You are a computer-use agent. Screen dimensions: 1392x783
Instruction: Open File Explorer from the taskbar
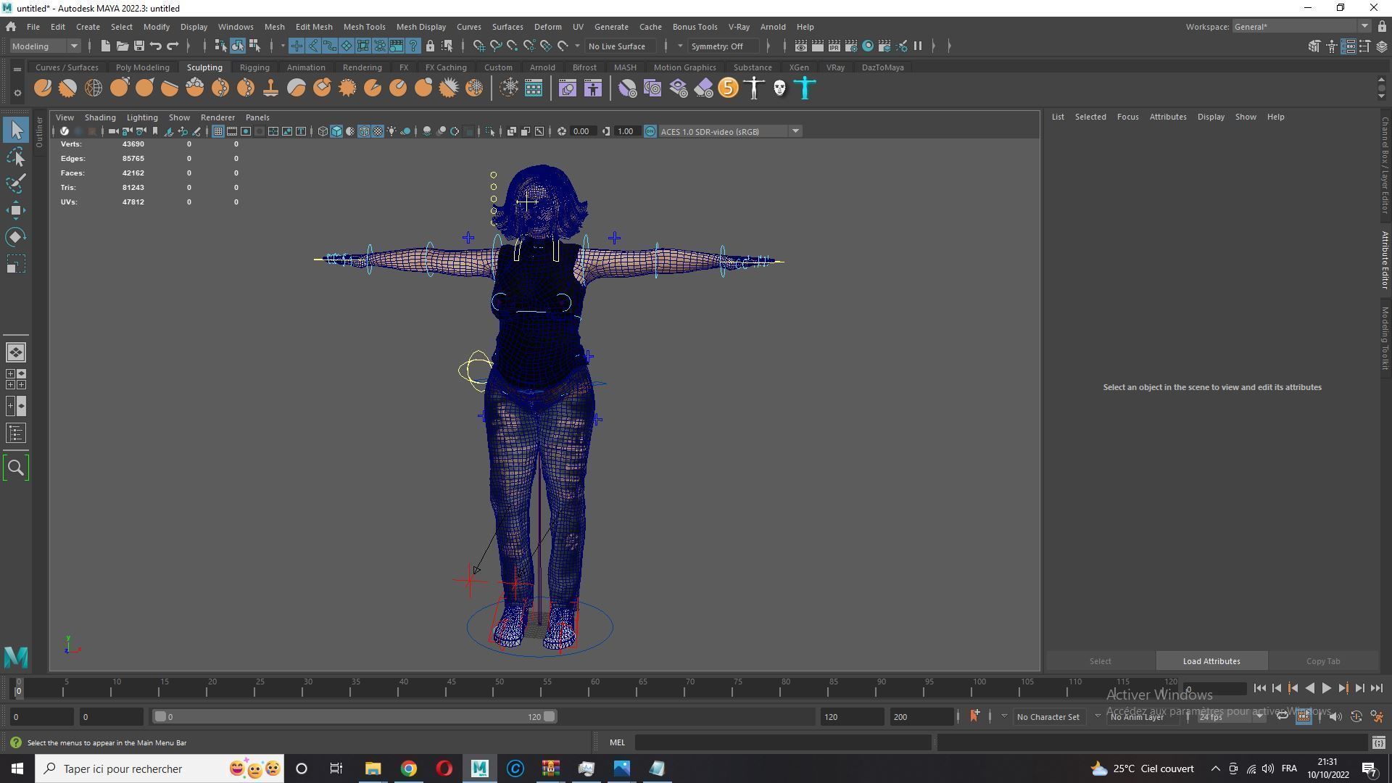click(373, 768)
